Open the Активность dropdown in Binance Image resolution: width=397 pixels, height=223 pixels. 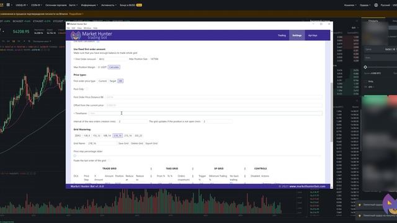coord(109,5)
